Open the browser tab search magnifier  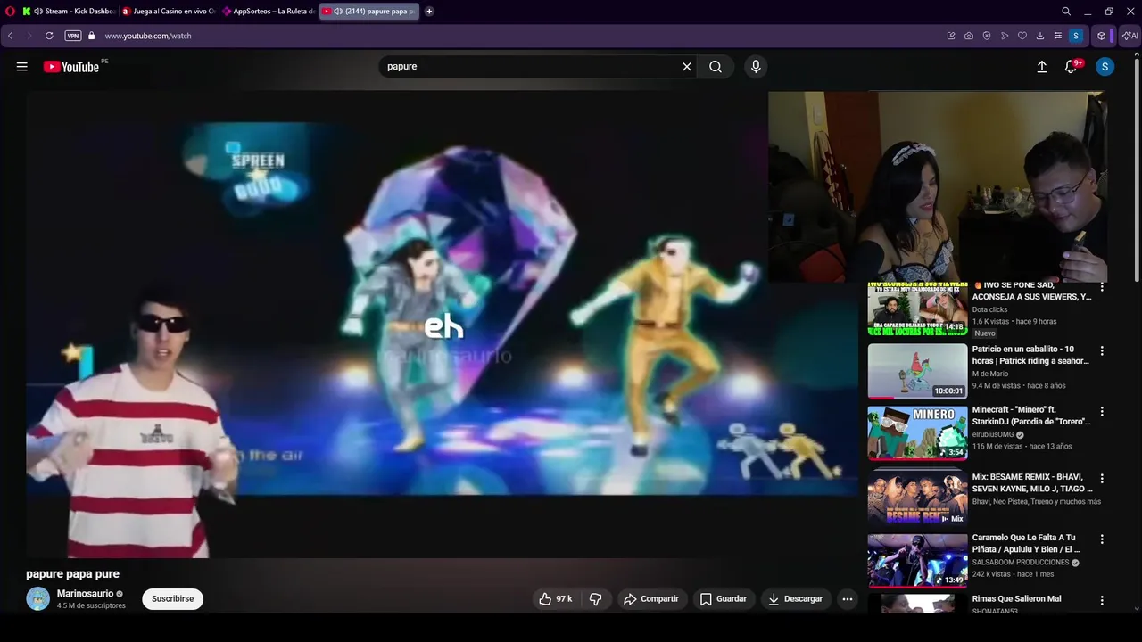1066,12
